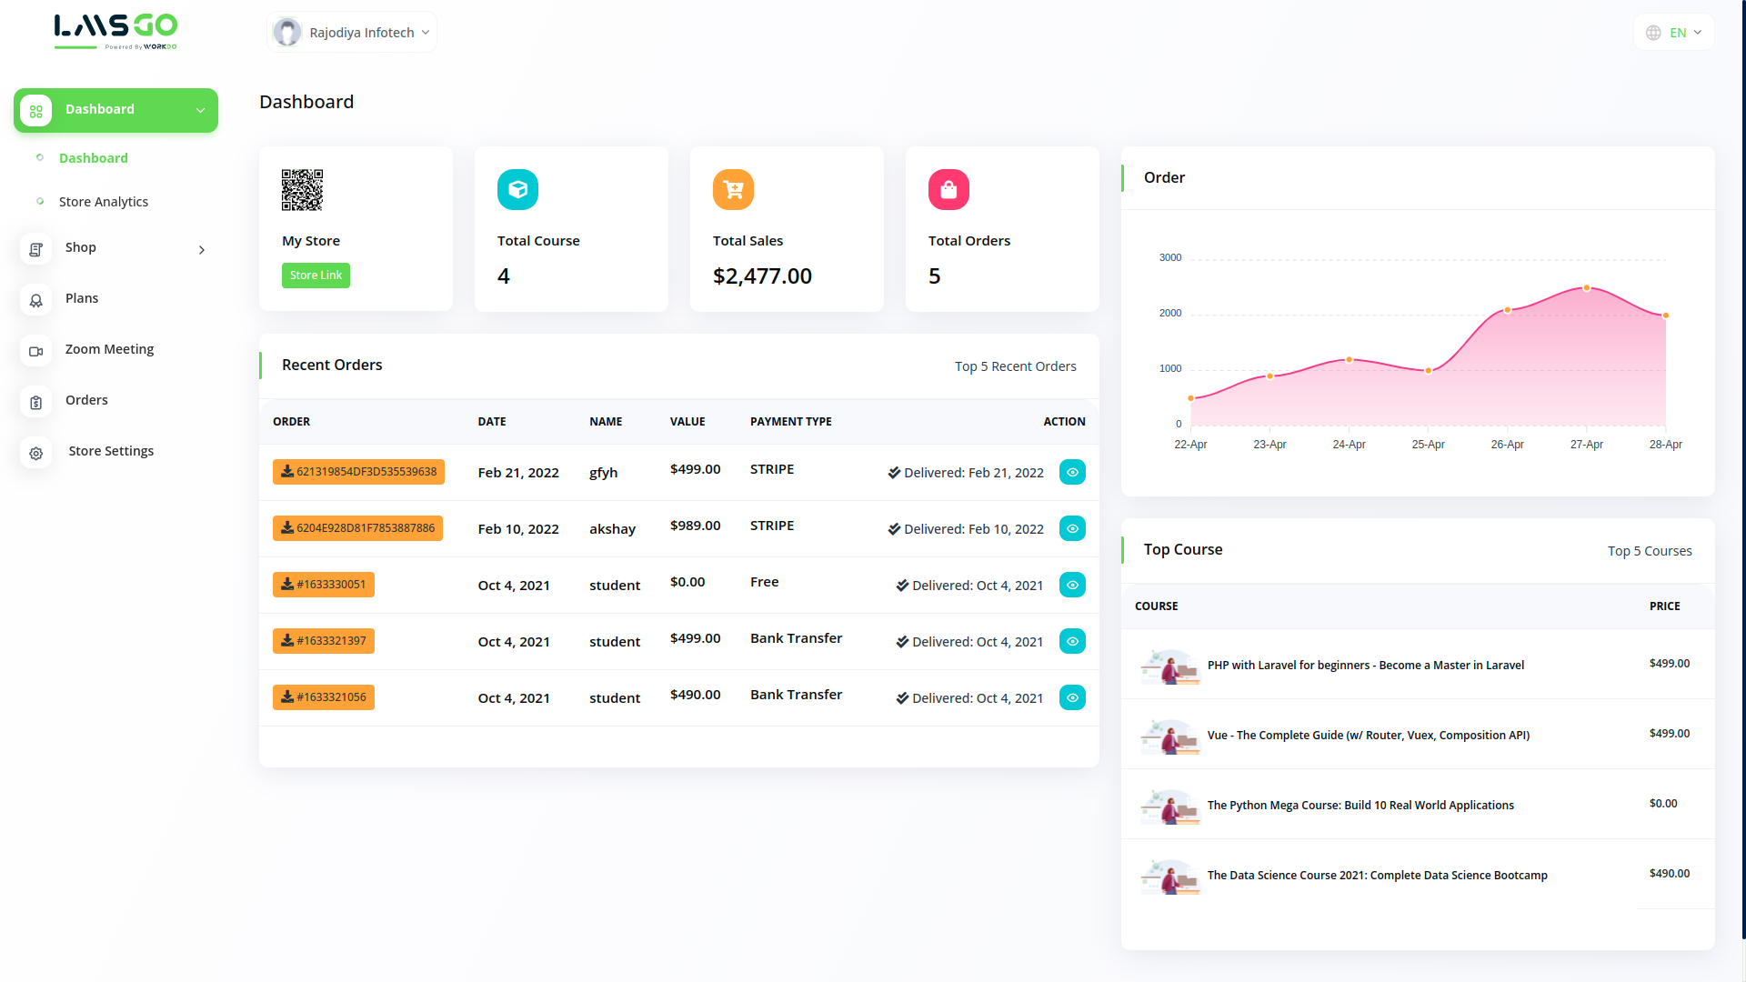Open the Rajodiya Infotech user dropdown
1746x982 pixels.
pyautogui.click(x=353, y=33)
